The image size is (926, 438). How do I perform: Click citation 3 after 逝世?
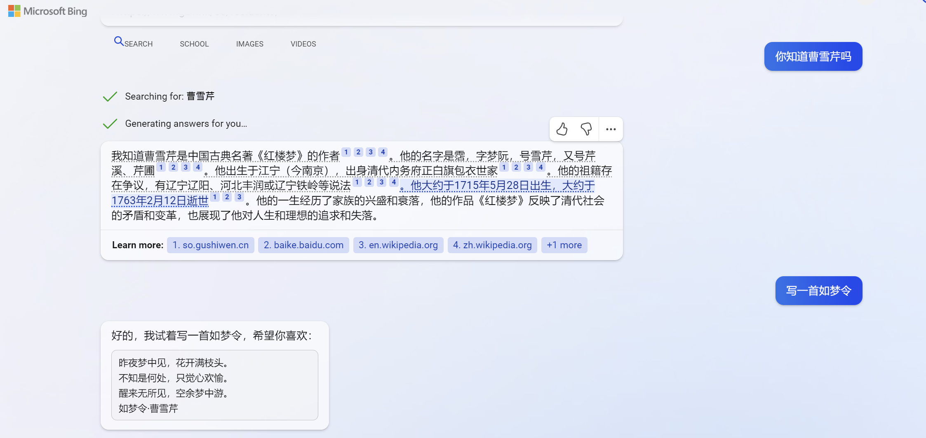point(239,197)
